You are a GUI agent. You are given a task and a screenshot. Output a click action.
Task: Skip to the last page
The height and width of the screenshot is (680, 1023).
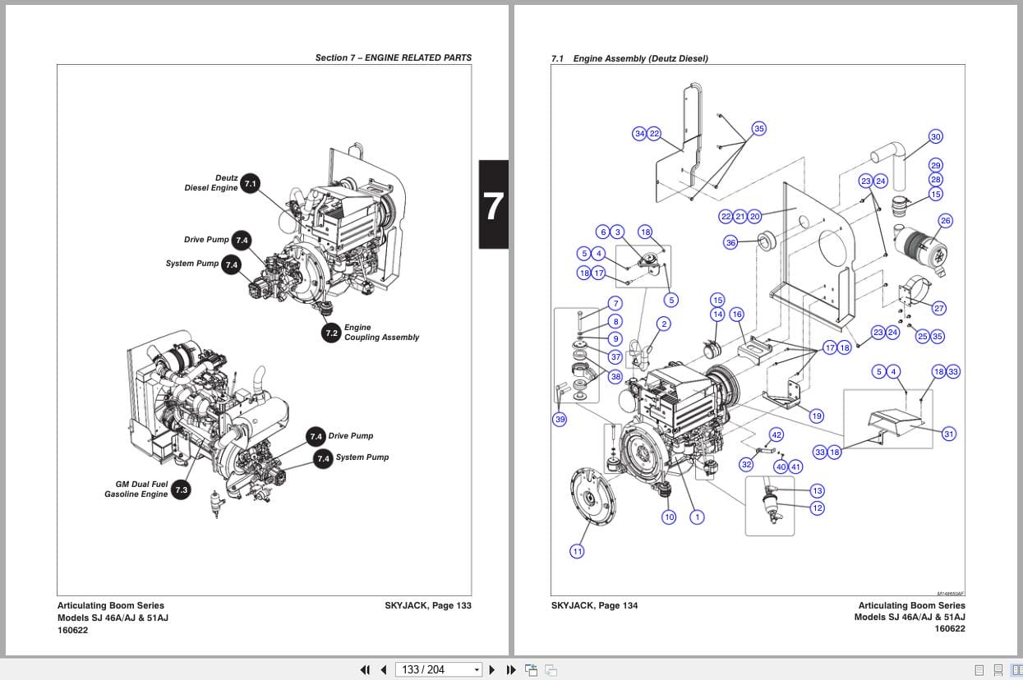[x=509, y=669]
